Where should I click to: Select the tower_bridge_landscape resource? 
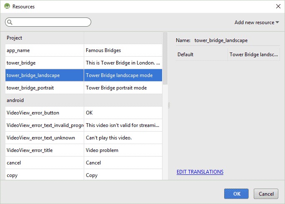point(44,75)
